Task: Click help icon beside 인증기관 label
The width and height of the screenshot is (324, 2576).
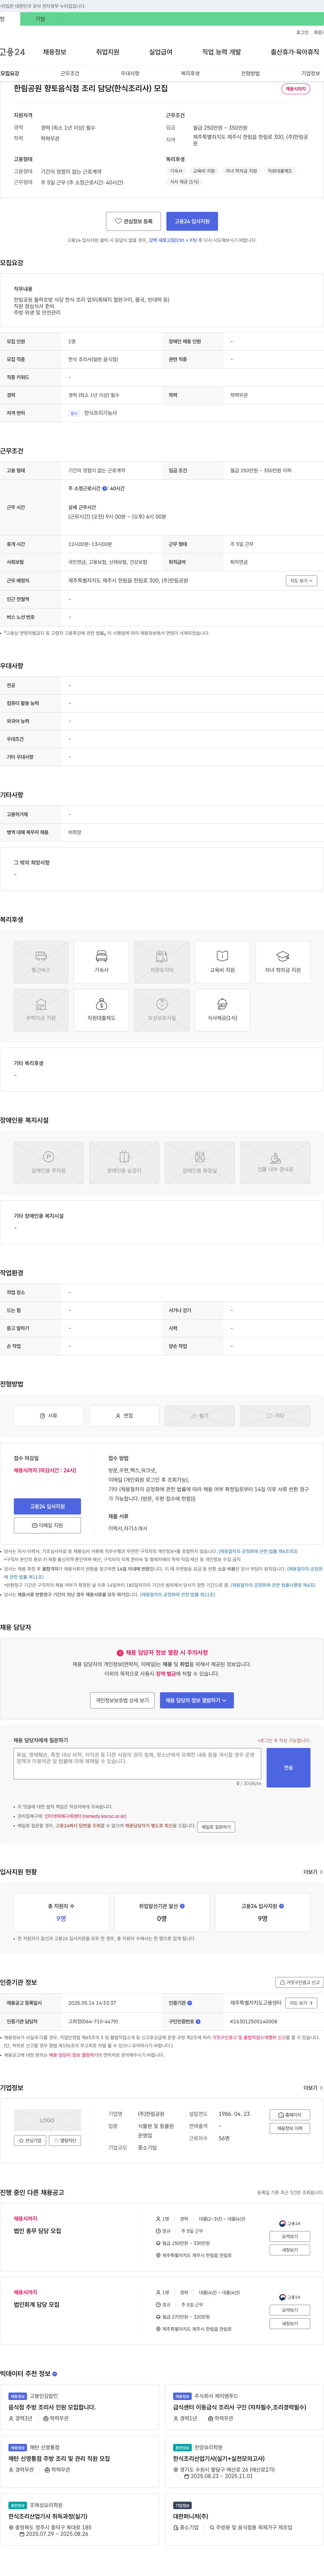Action: (189, 2003)
